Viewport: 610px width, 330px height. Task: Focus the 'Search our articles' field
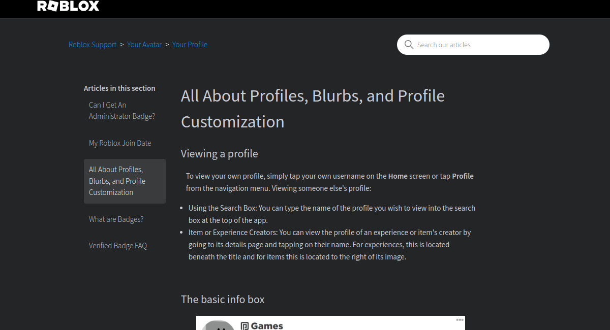473,45
